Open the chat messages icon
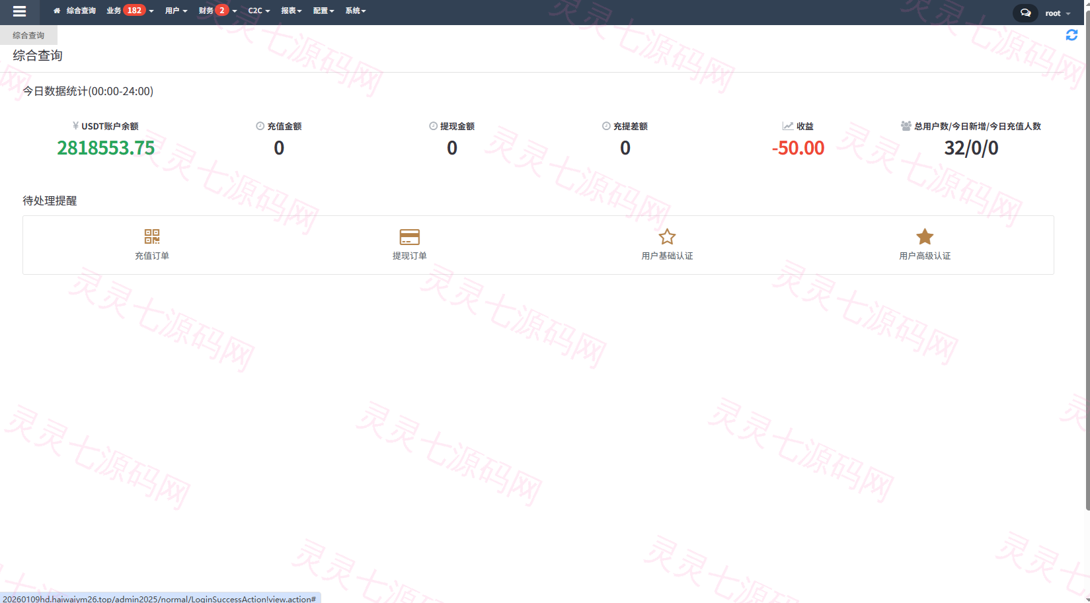Image resolution: width=1090 pixels, height=603 pixels. point(1025,13)
